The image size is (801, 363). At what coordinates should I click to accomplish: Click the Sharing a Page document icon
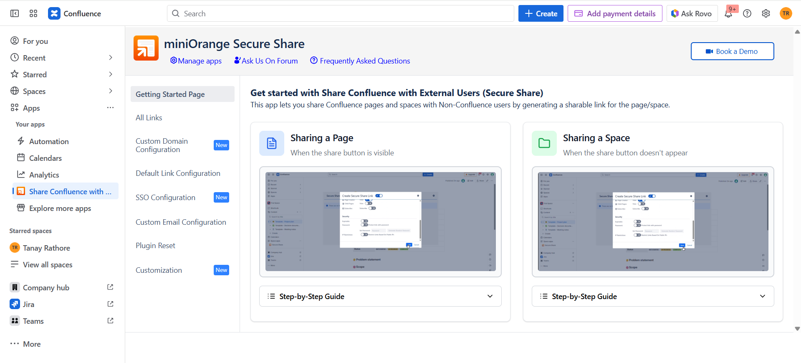(x=272, y=143)
